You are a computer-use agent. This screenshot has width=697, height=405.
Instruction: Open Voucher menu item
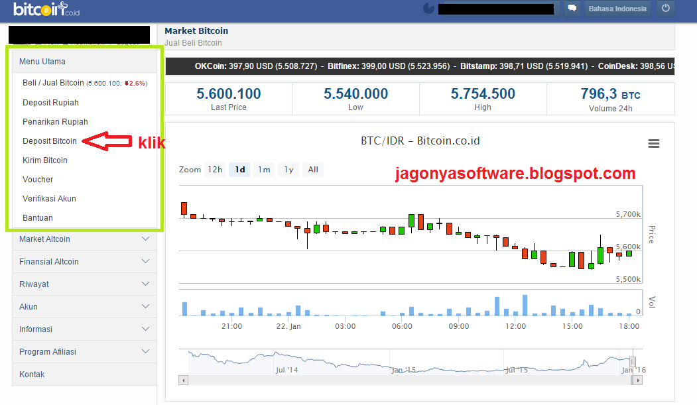pos(38,180)
